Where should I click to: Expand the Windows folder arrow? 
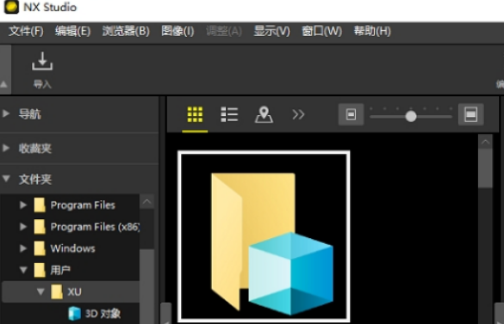(x=23, y=248)
